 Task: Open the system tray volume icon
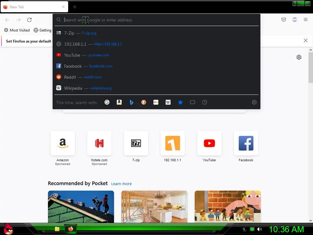coord(260,229)
